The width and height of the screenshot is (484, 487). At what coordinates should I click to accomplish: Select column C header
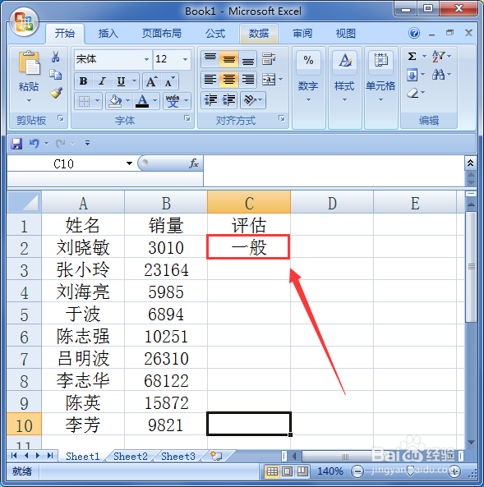[249, 203]
